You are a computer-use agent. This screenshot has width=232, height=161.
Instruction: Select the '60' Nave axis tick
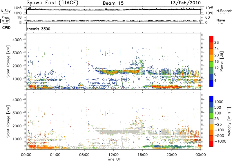(x=208, y=17)
